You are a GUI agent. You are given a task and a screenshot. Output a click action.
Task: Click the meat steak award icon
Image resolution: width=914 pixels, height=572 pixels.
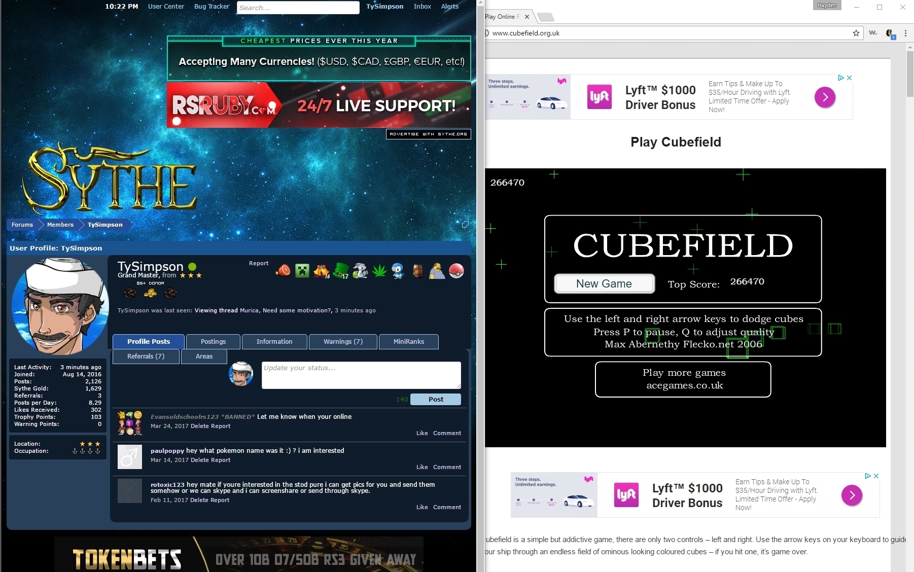coord(284,270)
